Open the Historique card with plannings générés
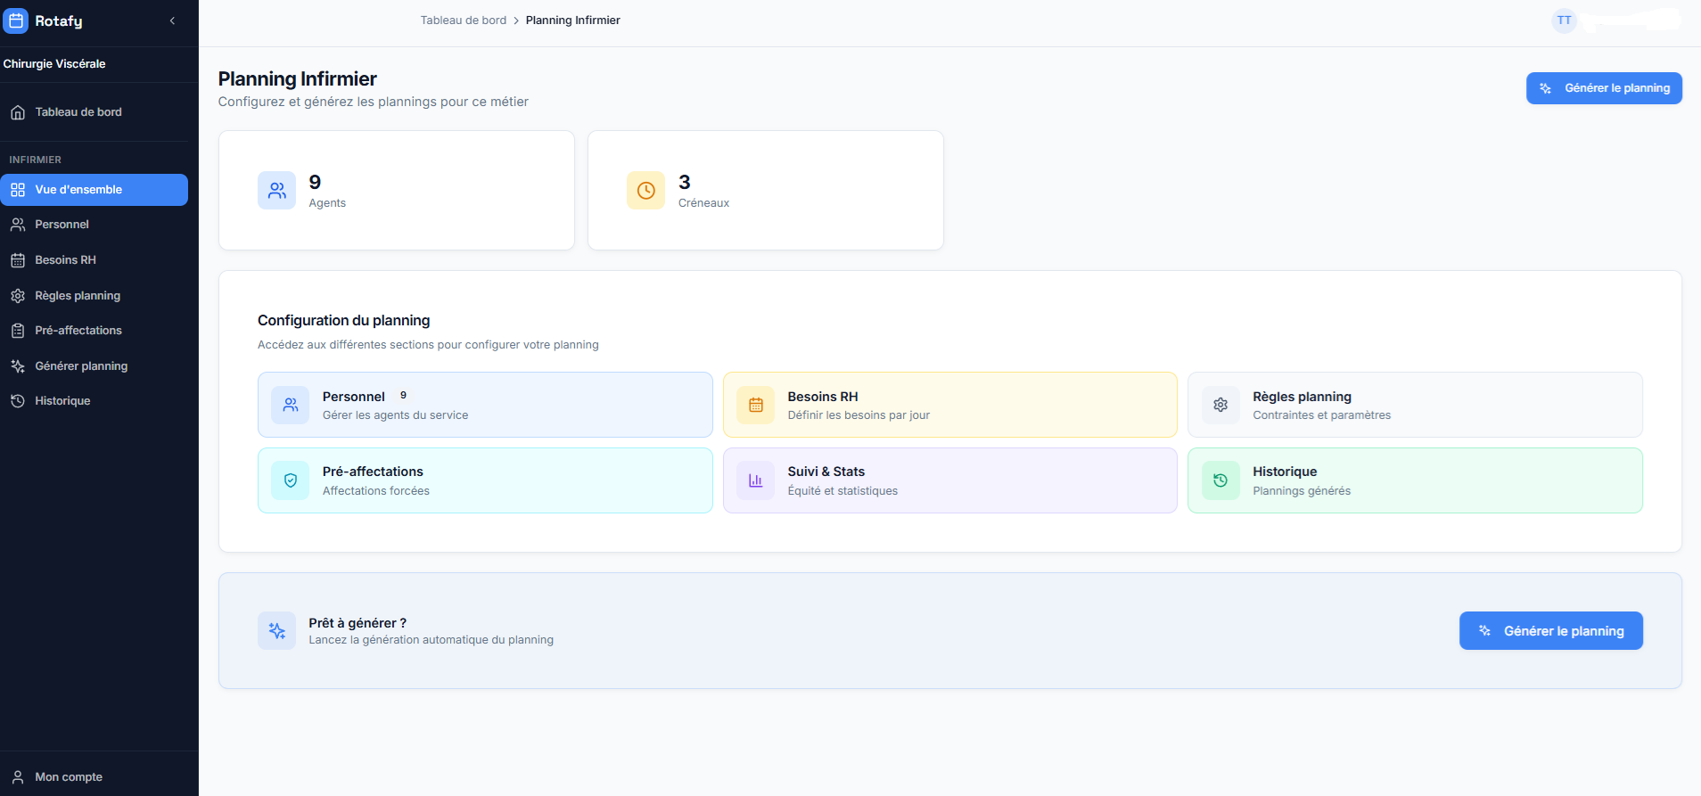 click(x=1415, y=480)
